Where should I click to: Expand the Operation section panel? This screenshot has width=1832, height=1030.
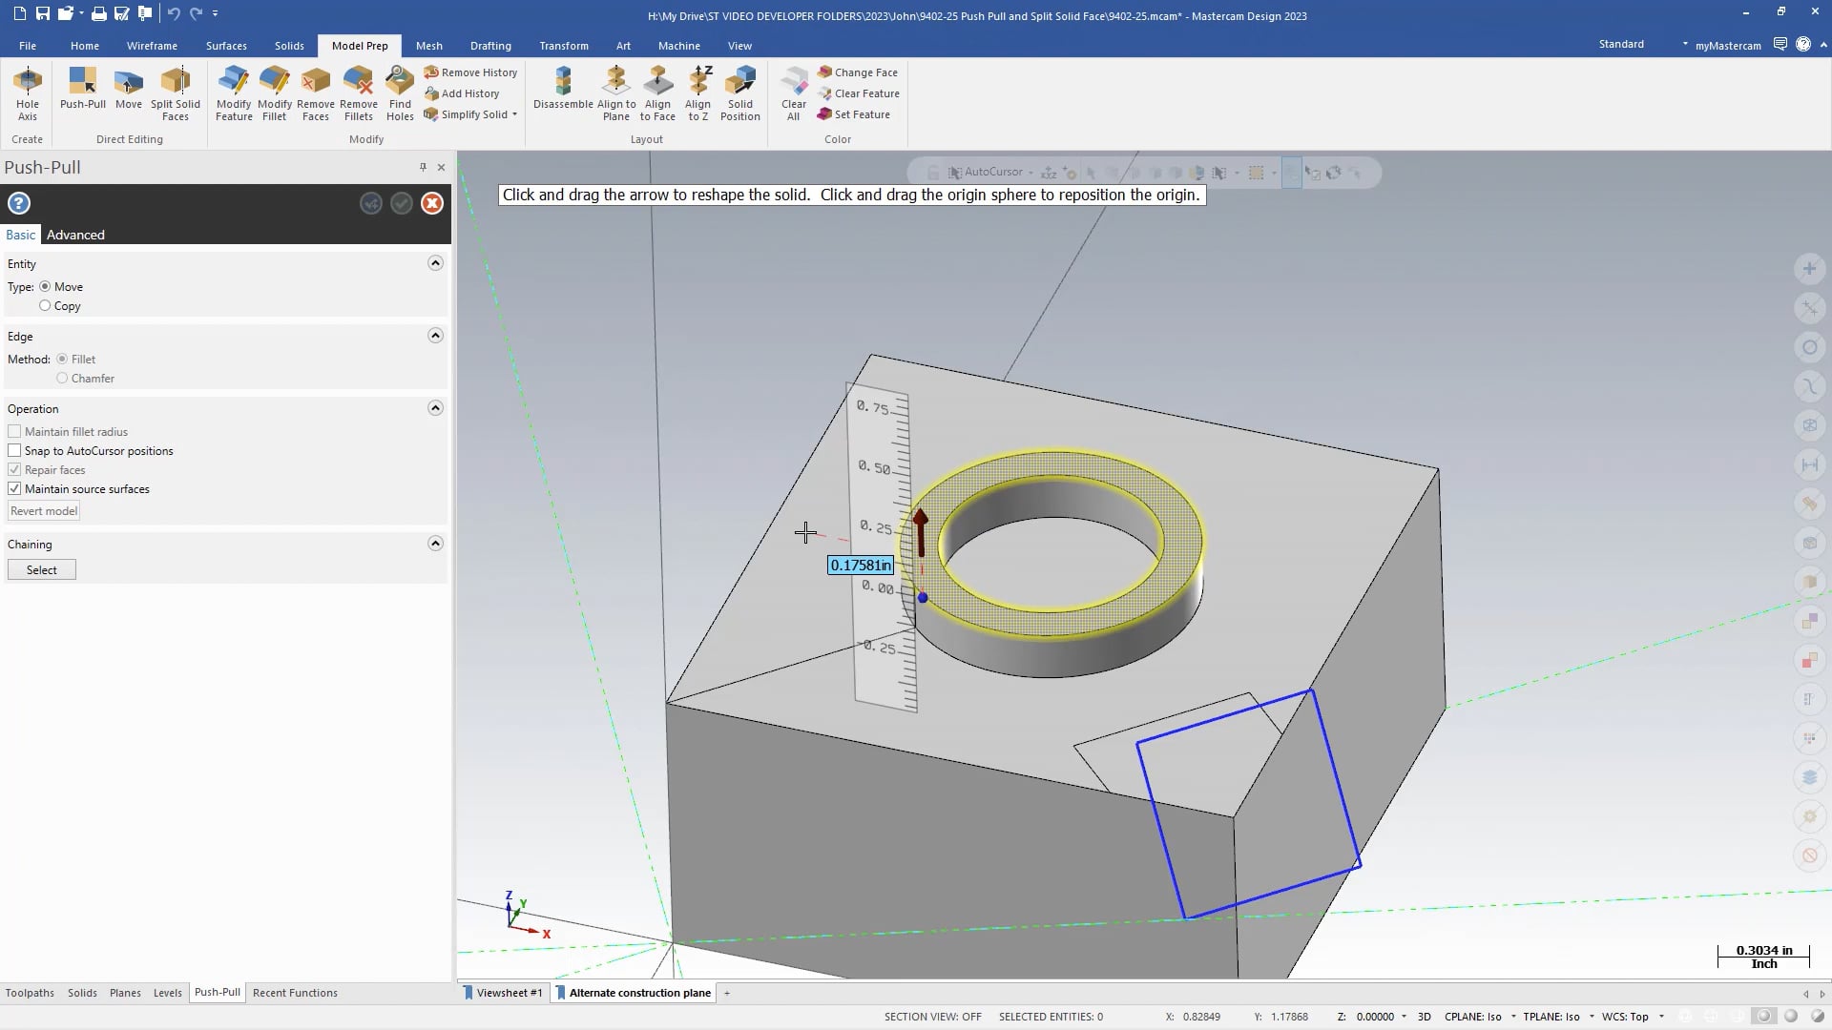pos(435,409)
